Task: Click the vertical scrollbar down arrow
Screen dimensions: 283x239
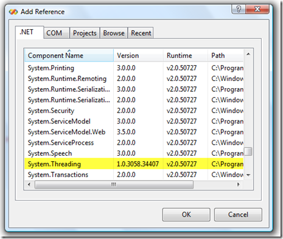Action: point(248,175)
